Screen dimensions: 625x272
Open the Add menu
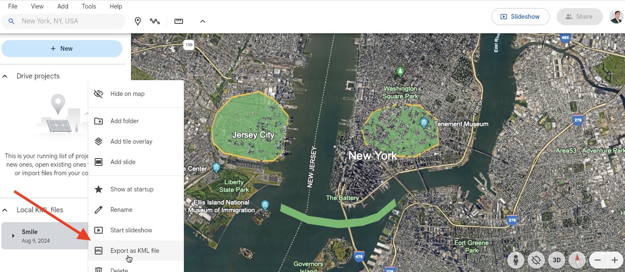coord(63,6)
